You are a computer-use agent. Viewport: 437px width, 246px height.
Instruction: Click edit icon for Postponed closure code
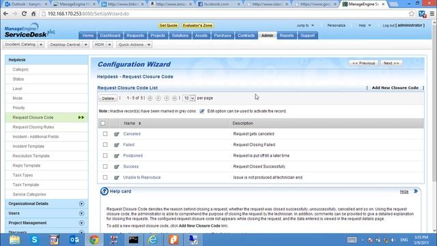(x=117, y=156)
